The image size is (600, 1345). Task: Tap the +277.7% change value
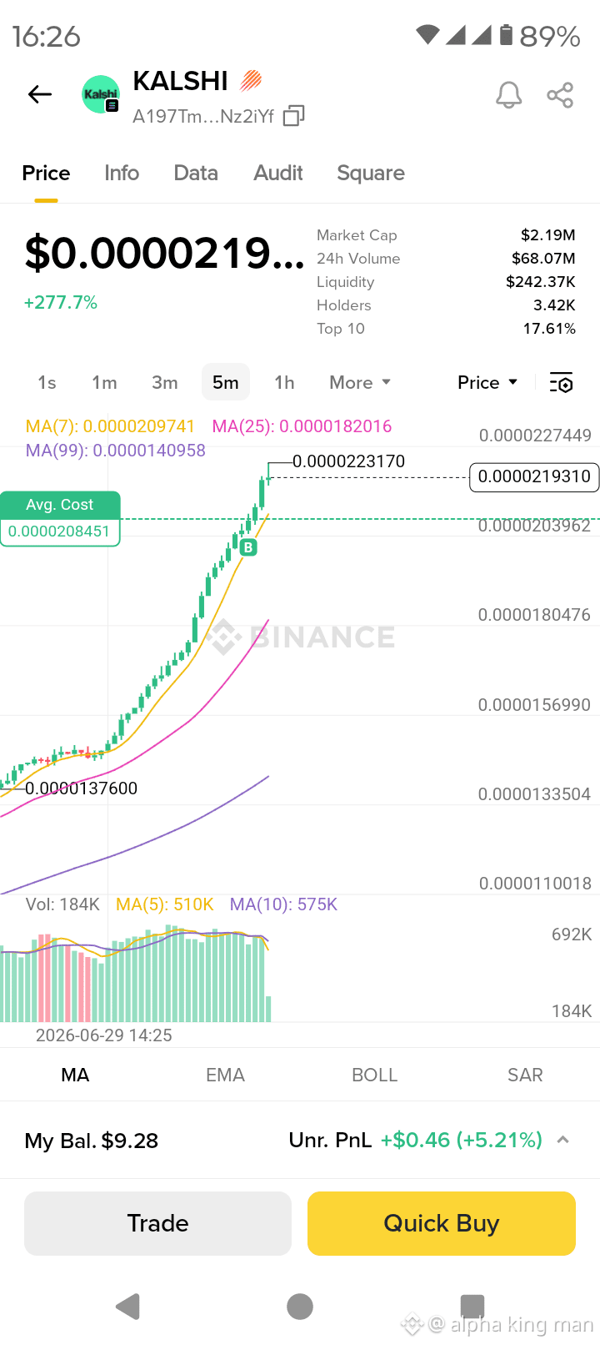pyautogui.click(x=61, y=302)
